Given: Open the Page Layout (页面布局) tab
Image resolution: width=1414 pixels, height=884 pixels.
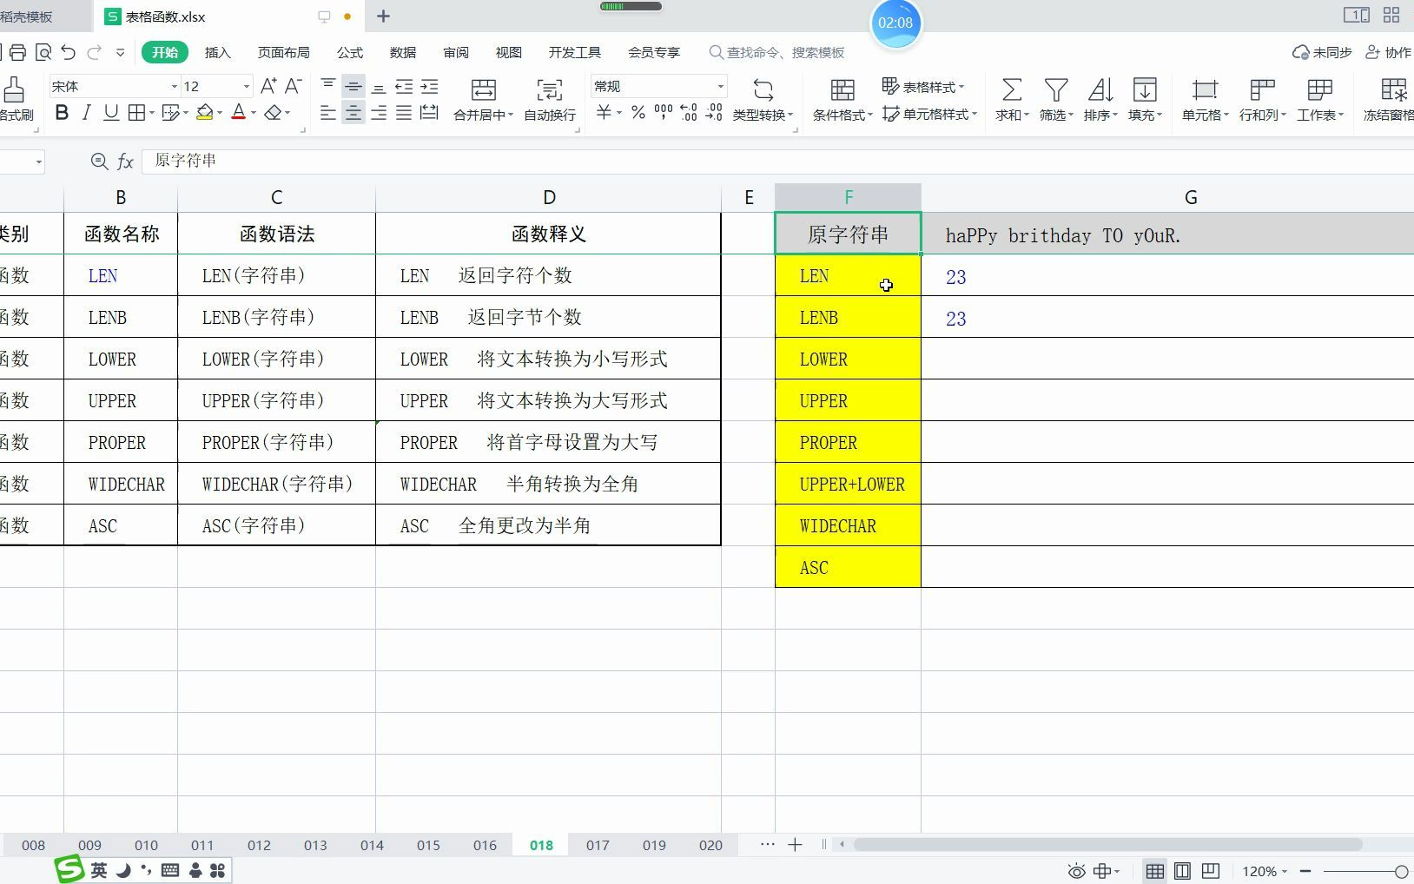Looking at the screenshot, I should [x=283, y=52].
